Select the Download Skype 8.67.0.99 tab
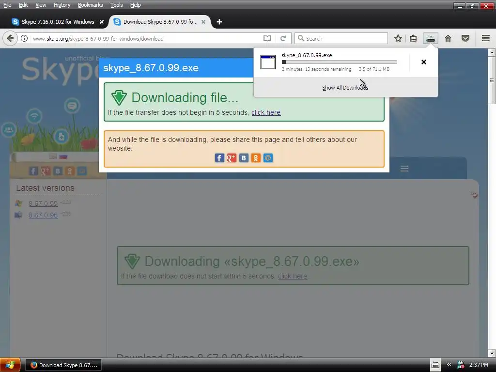 (x=160, y=22)
